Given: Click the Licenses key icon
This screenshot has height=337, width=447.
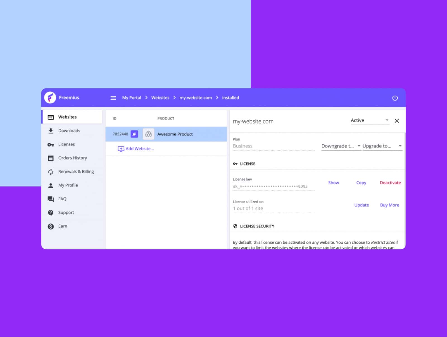Looking at the screenshot, I should 51,145.
